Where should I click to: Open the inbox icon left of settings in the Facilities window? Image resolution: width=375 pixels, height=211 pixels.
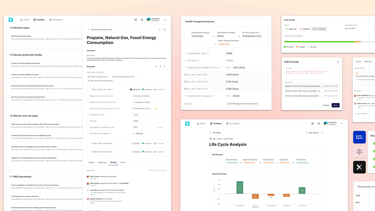coord(136,20)
